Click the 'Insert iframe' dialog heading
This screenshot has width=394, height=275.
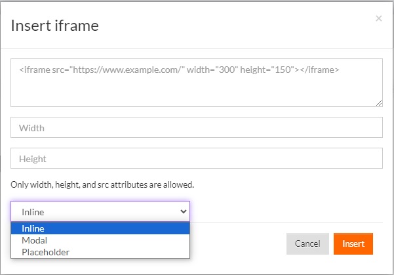[55, 26]
